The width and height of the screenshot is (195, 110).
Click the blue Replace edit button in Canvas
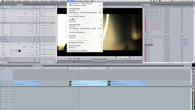(79, 62)
